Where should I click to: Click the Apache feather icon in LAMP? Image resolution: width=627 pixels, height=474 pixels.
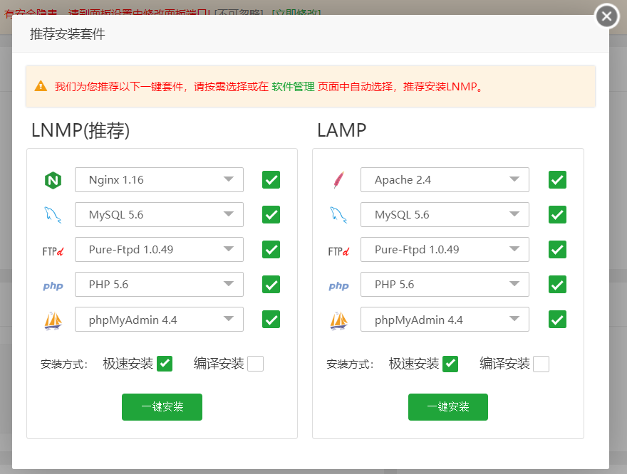pyautogui.click(x=339, y=179)
